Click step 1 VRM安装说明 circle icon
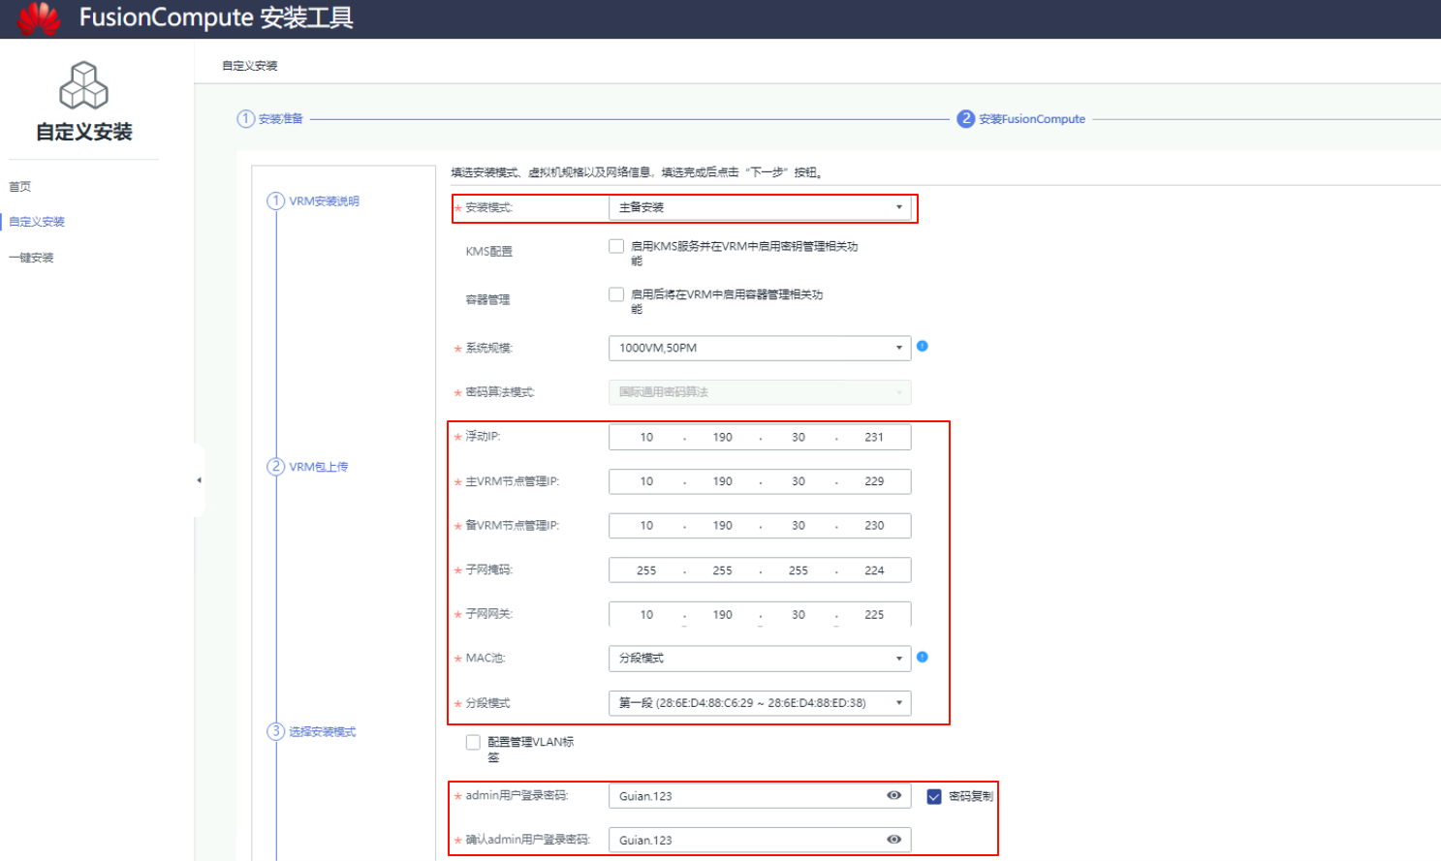This screenshot has width=1441, height=861. pos(275,200)
